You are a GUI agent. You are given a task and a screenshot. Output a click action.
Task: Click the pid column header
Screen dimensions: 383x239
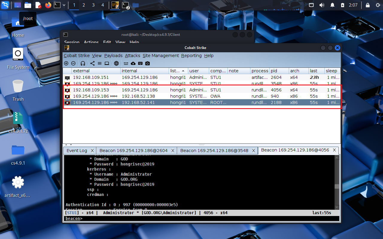pyautogui.click(x=279, y=71)
